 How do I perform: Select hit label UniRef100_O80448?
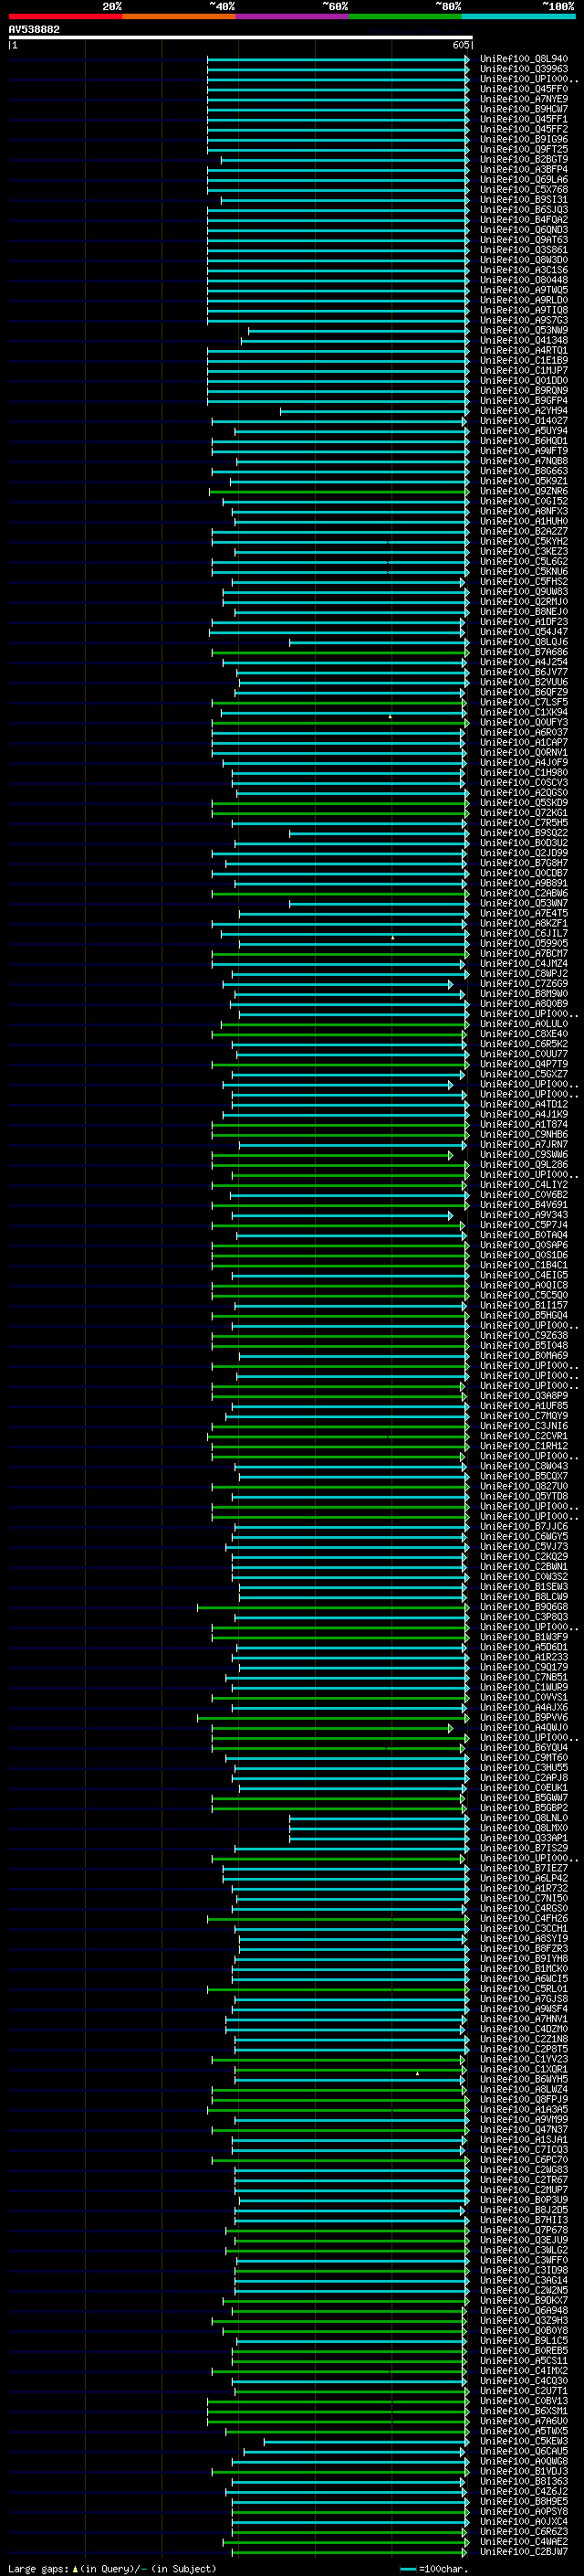click(524, 280)
